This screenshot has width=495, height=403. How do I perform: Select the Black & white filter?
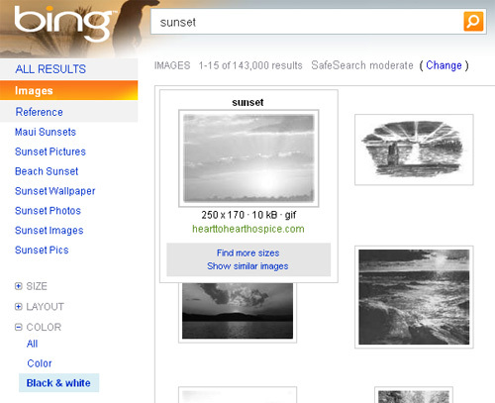pyautogui.click(x=58, y=383)
